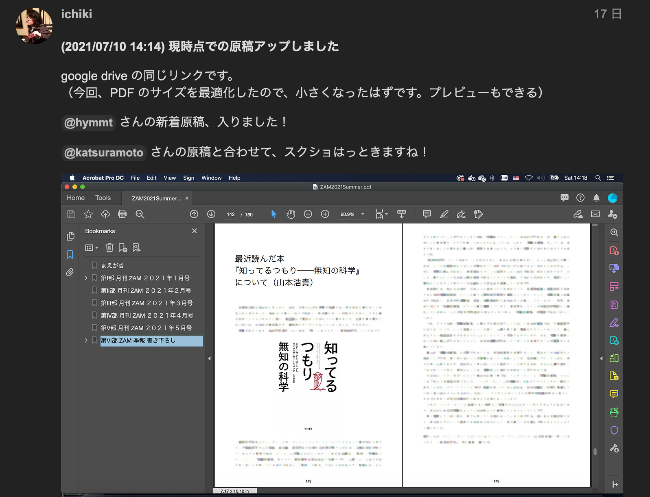
Task: Click the scrolling mode keyboard icon
Action: pyautogui.click(x=401, y=214)
